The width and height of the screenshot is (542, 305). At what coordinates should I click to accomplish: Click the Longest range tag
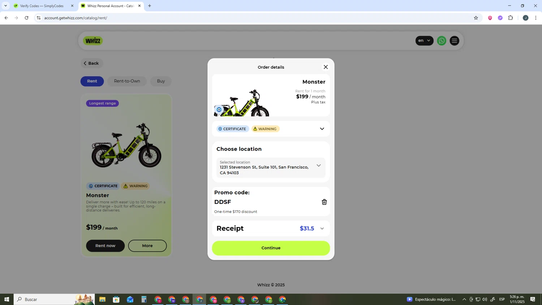(103, 103)
